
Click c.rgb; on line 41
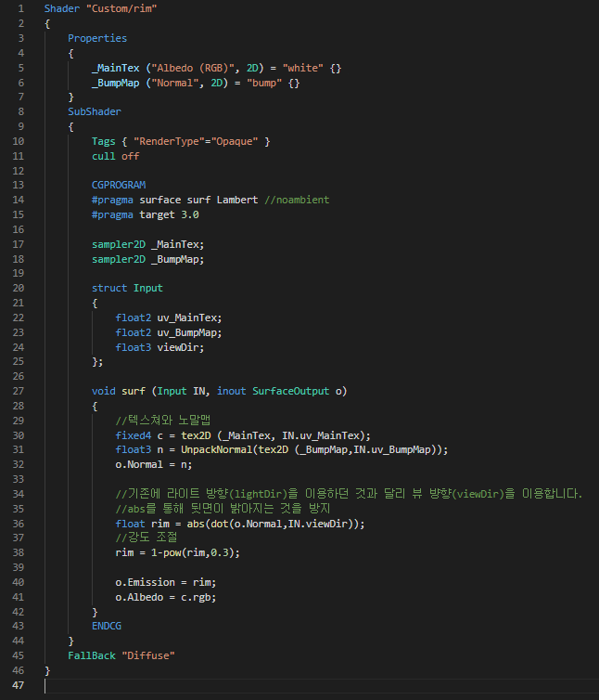[x=198, y=597]
